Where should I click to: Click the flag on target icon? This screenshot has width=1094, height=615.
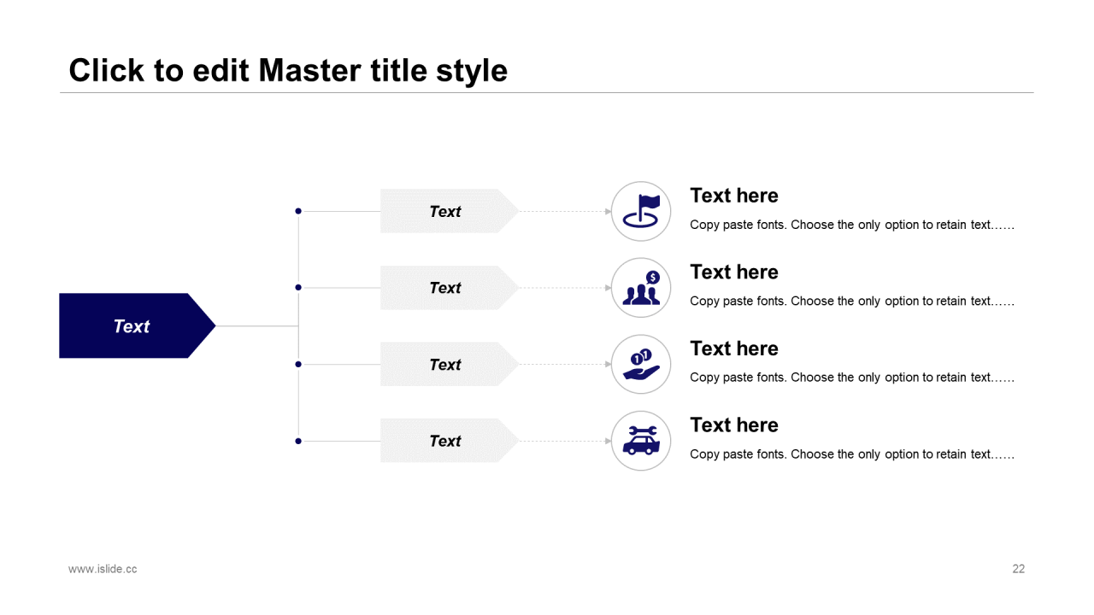641,211
